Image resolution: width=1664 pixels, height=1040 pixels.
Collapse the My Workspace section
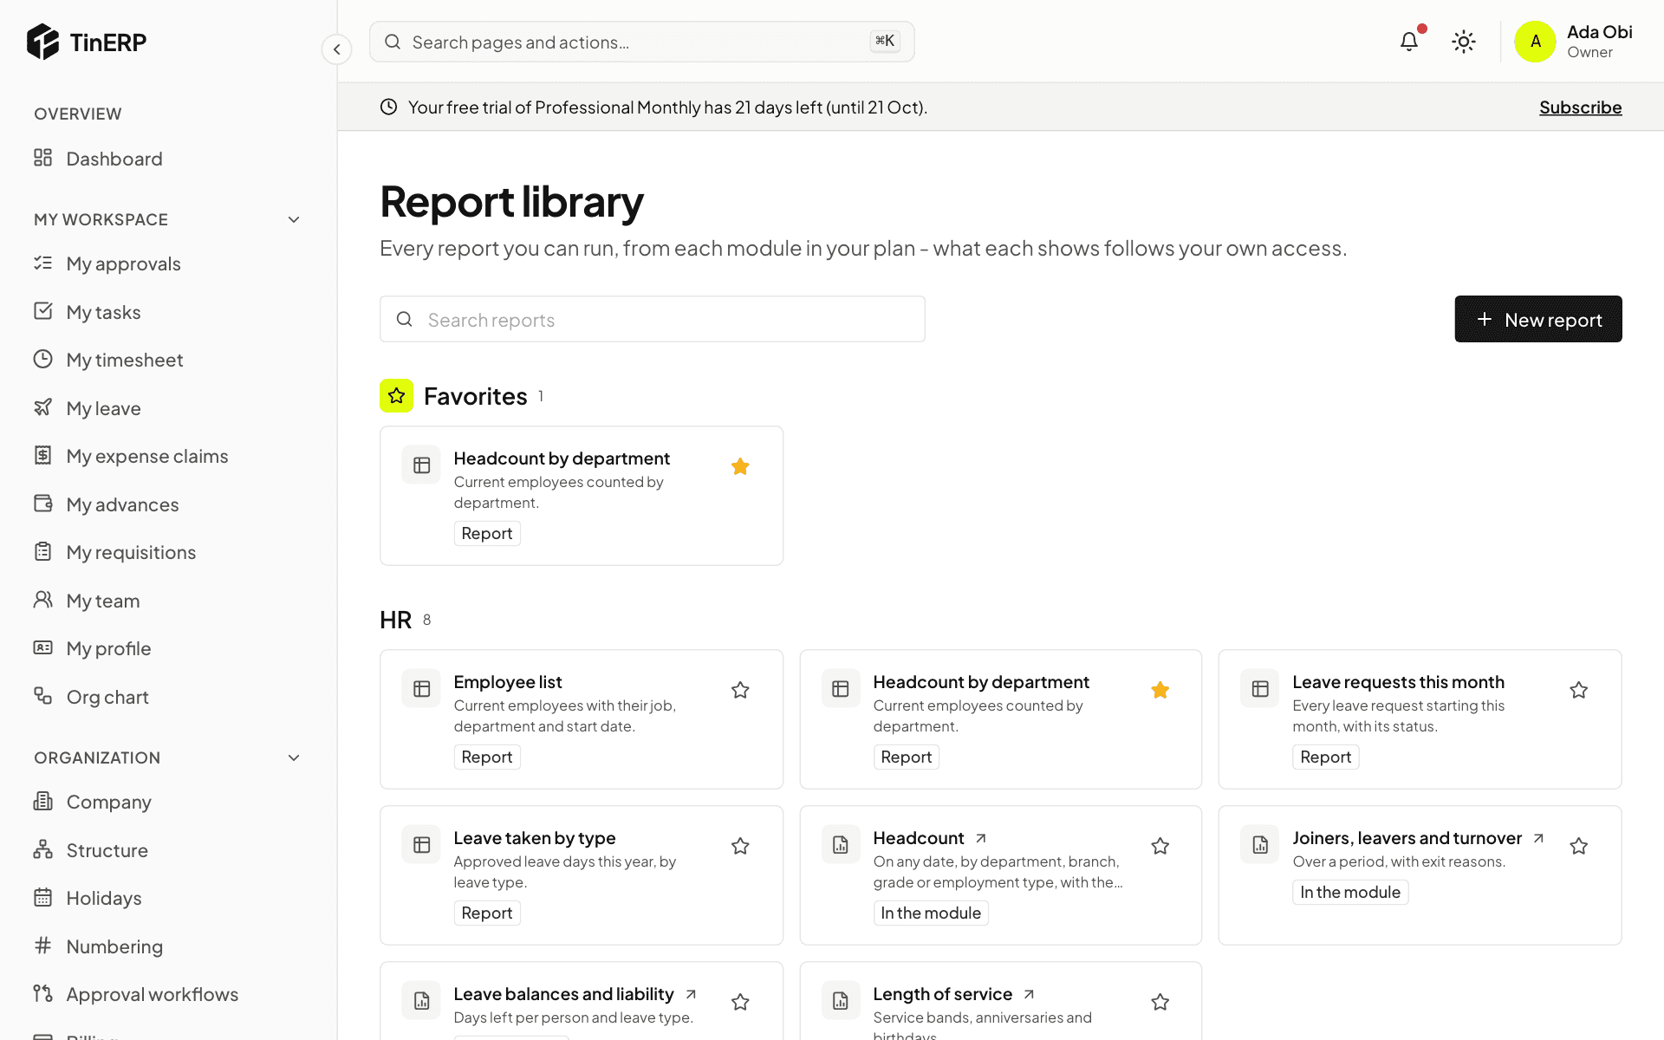(x=294, y=220)
